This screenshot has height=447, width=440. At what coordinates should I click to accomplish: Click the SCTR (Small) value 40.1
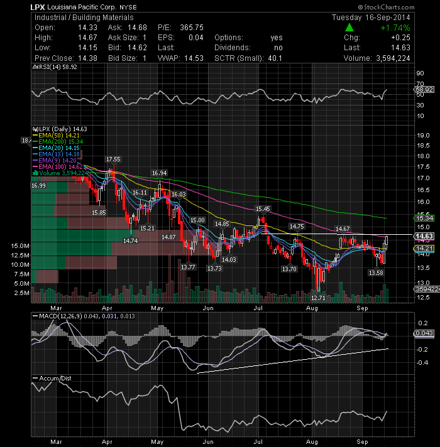(x=275, y=58)
